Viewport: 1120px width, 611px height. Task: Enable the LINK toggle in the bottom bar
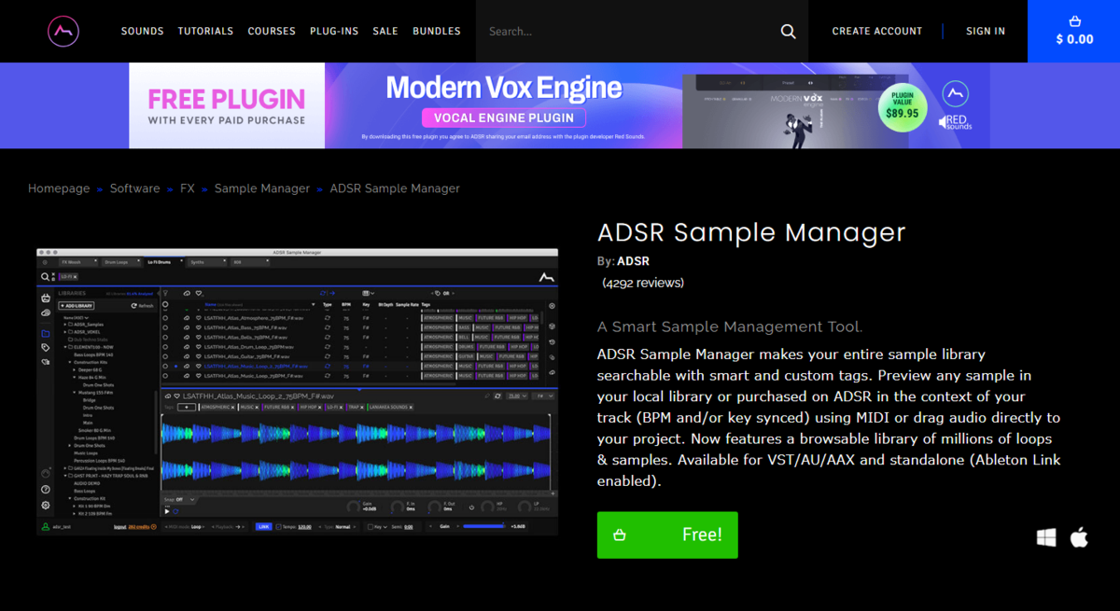point(262,526)
